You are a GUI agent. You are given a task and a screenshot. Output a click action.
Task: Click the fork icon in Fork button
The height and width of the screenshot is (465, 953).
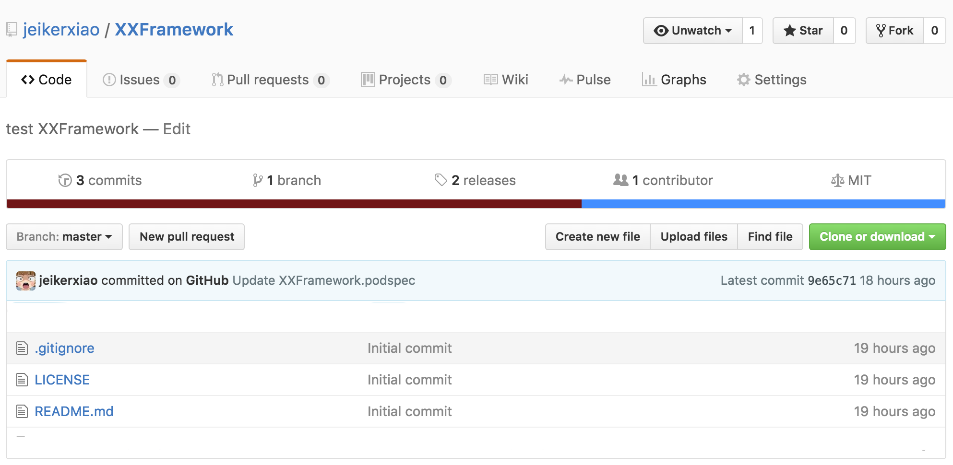point(881,31)
